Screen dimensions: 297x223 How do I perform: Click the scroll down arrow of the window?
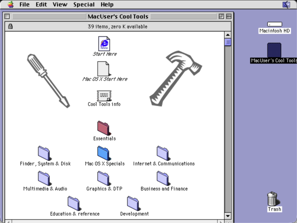228,216
